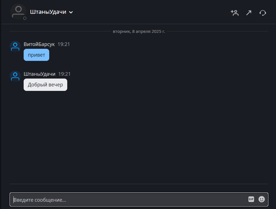Select the Добрый вечер message bubble
Viewport: 276px width, 209px height.
(x=45, y=85)
